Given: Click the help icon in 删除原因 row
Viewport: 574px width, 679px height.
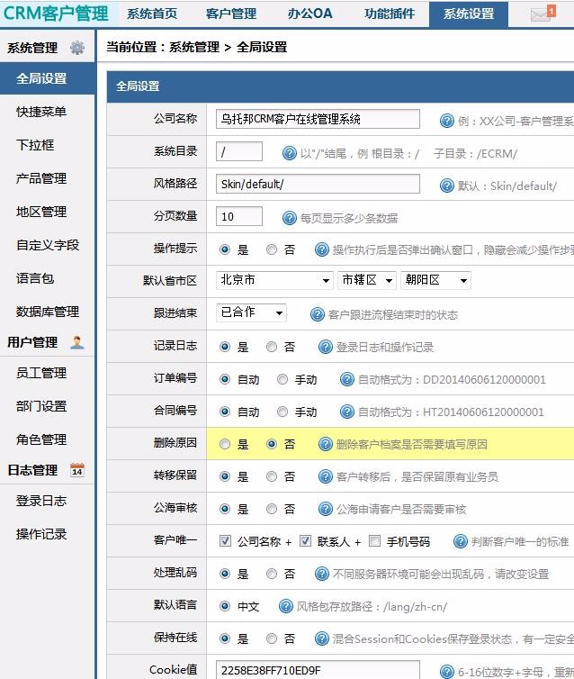Looking at the screenshot, I should pyautogui.click(x=326, y=444).
